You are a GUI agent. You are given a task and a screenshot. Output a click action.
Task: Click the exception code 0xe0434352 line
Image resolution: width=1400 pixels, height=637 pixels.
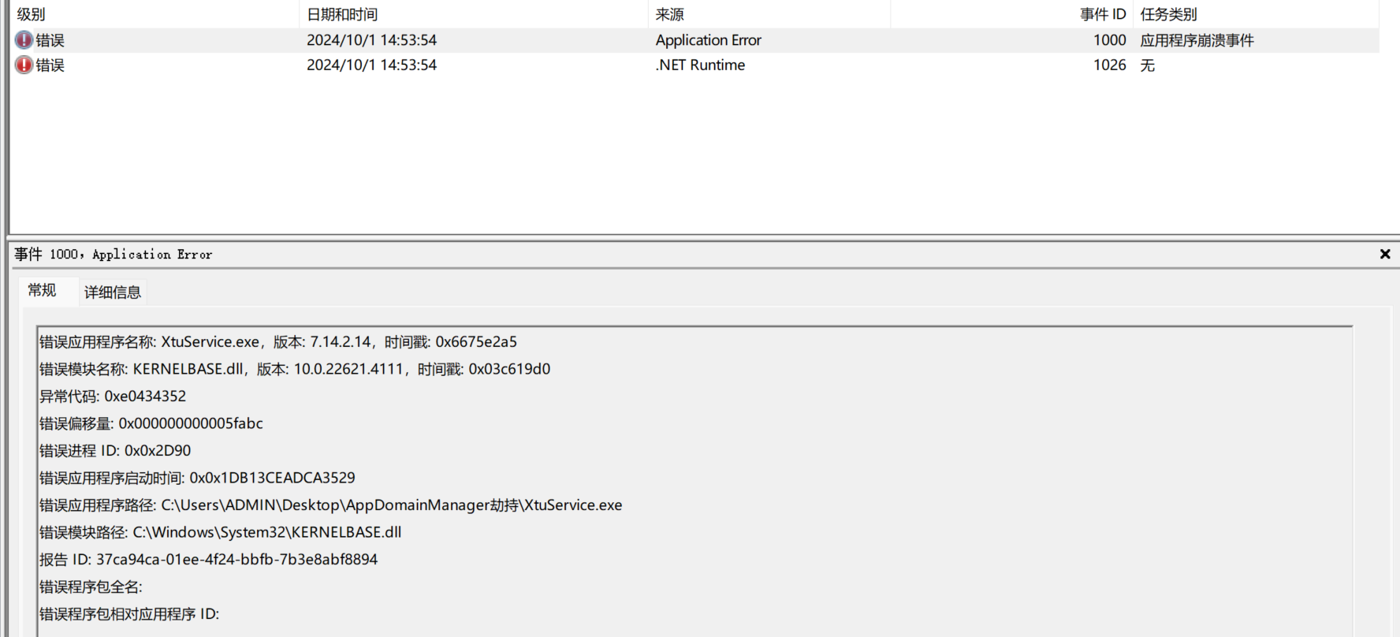pos(113,397)
